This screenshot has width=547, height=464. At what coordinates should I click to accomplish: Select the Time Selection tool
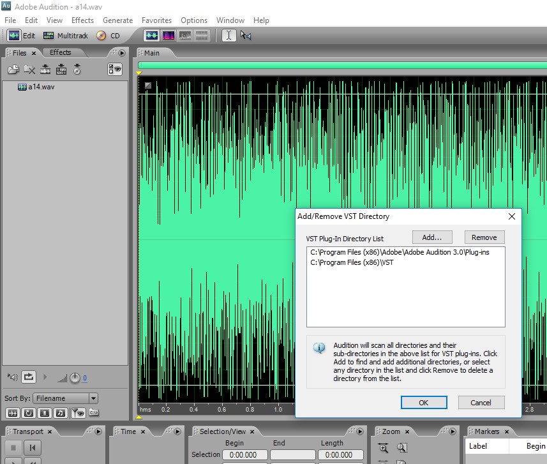tap(229, 36)
